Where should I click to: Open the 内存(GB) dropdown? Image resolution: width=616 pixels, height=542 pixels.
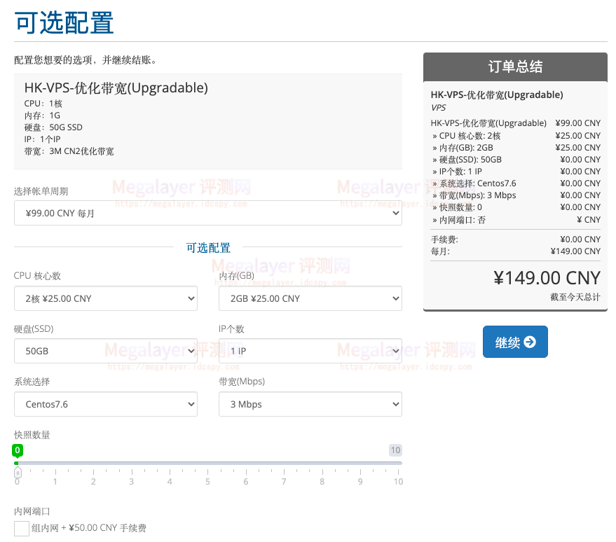(x=310, y=298)
